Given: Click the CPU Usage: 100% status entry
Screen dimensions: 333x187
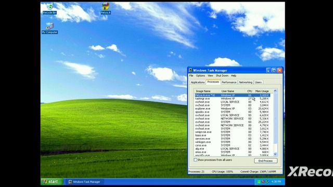Looking at the screenshot, I should pos(222,171).
